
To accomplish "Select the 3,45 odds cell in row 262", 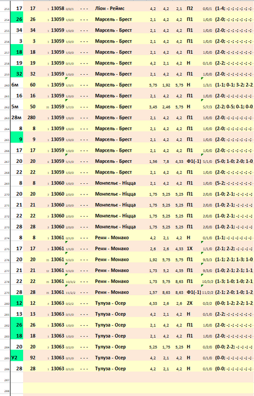I will click(x=153, y=107).
